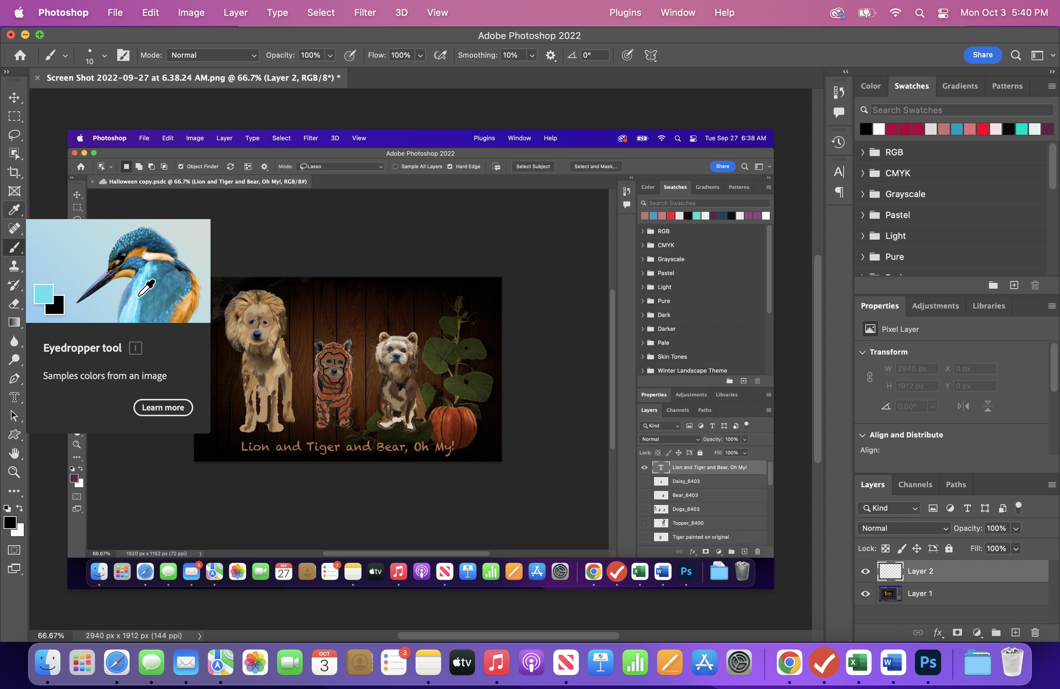
Task: Click the Learn more button
Action: [163, 407]
